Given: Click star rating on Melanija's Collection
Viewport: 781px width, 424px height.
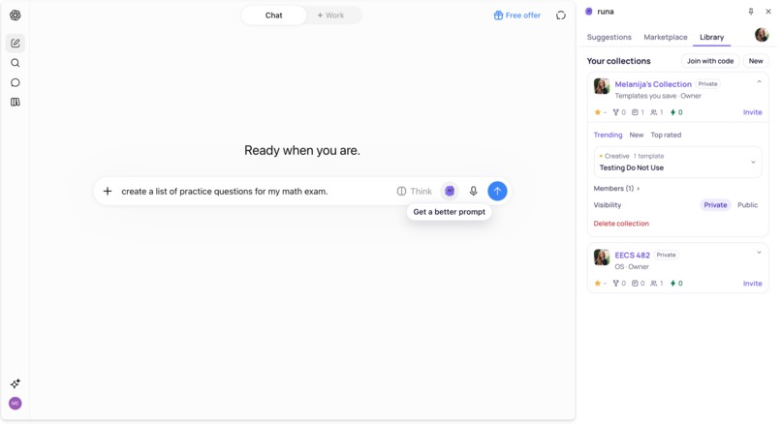Looking at the screenshot, I should 600,112.
